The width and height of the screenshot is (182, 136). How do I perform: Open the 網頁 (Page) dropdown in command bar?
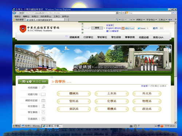coord(141,20)
